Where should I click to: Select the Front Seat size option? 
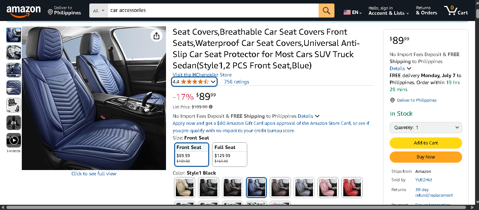tap(191, 155)
